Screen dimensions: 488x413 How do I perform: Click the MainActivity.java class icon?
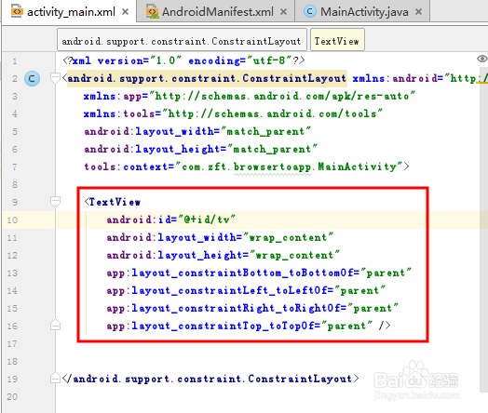point(310,11)
